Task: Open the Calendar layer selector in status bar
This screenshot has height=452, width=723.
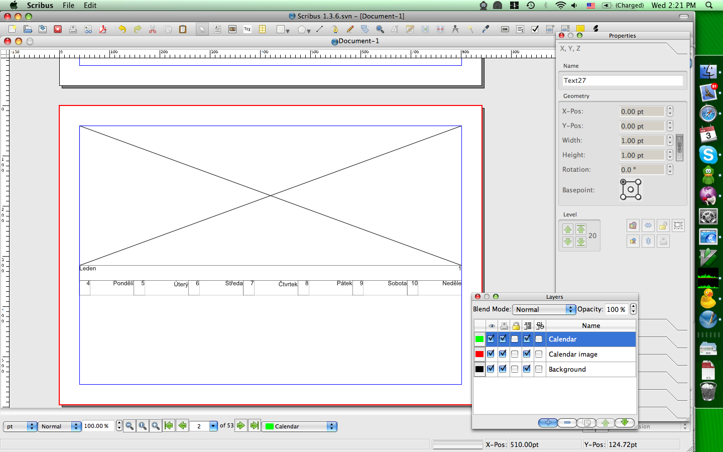Action: (x=300, y=426)
